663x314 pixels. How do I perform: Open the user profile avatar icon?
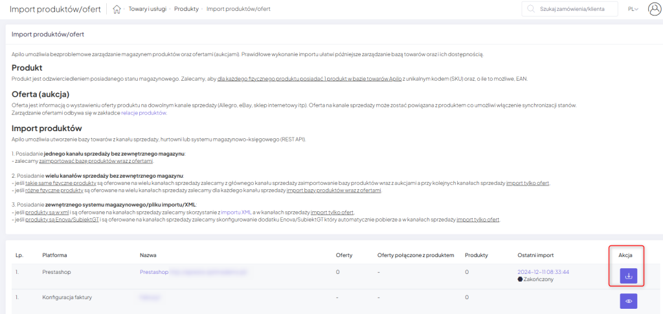tap(654, 9)
